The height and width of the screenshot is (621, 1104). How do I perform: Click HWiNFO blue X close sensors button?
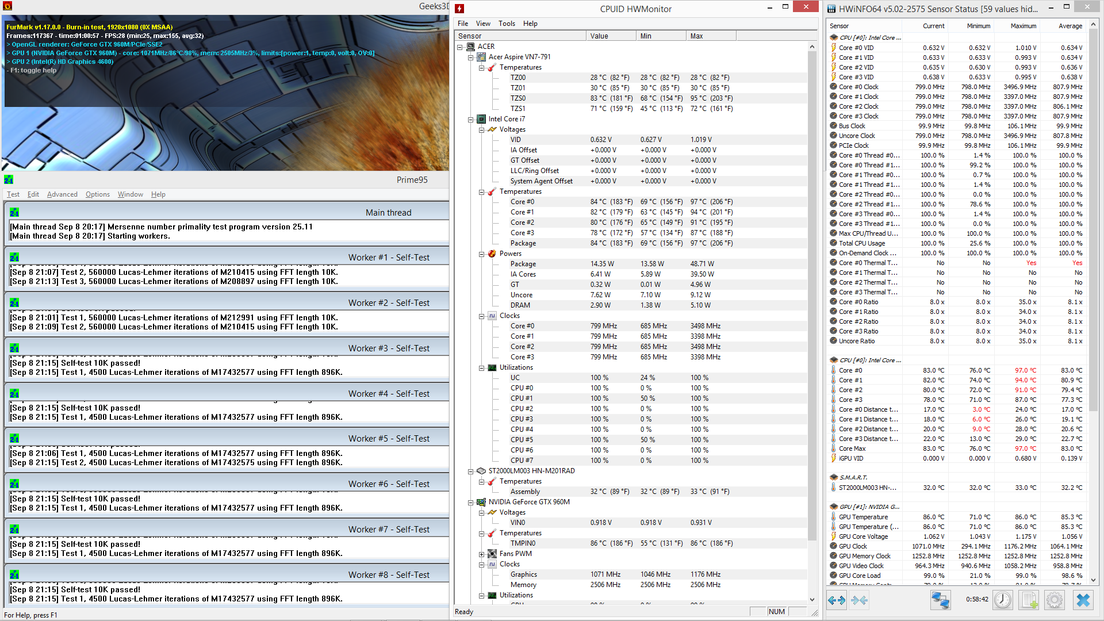1083,600
